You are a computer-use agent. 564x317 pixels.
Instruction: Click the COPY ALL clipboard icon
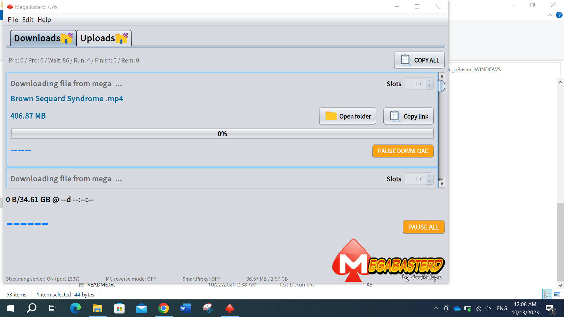pyautogui.click(x=405, y=60)
